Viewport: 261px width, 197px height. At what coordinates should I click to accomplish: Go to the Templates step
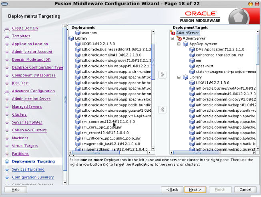(x=21, y=36)
